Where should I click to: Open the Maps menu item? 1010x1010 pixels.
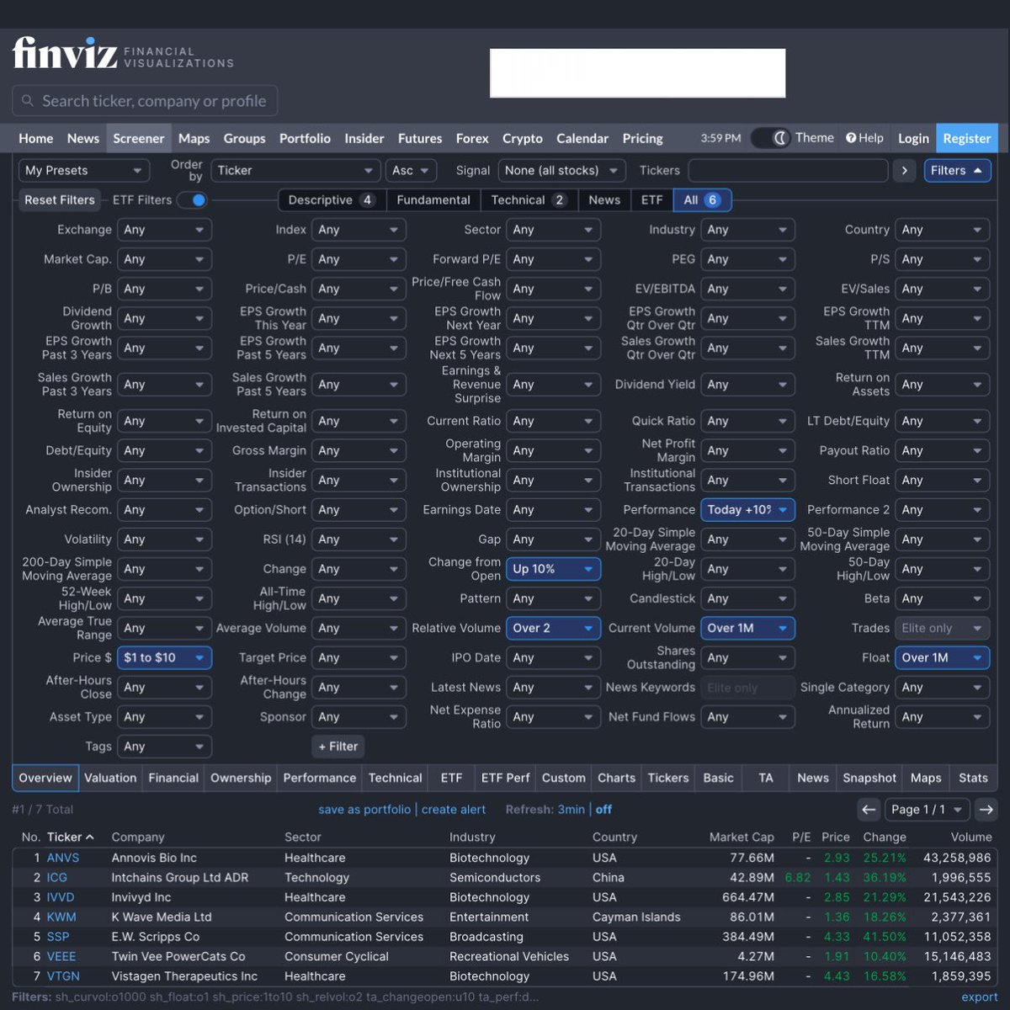coord(194,138)
